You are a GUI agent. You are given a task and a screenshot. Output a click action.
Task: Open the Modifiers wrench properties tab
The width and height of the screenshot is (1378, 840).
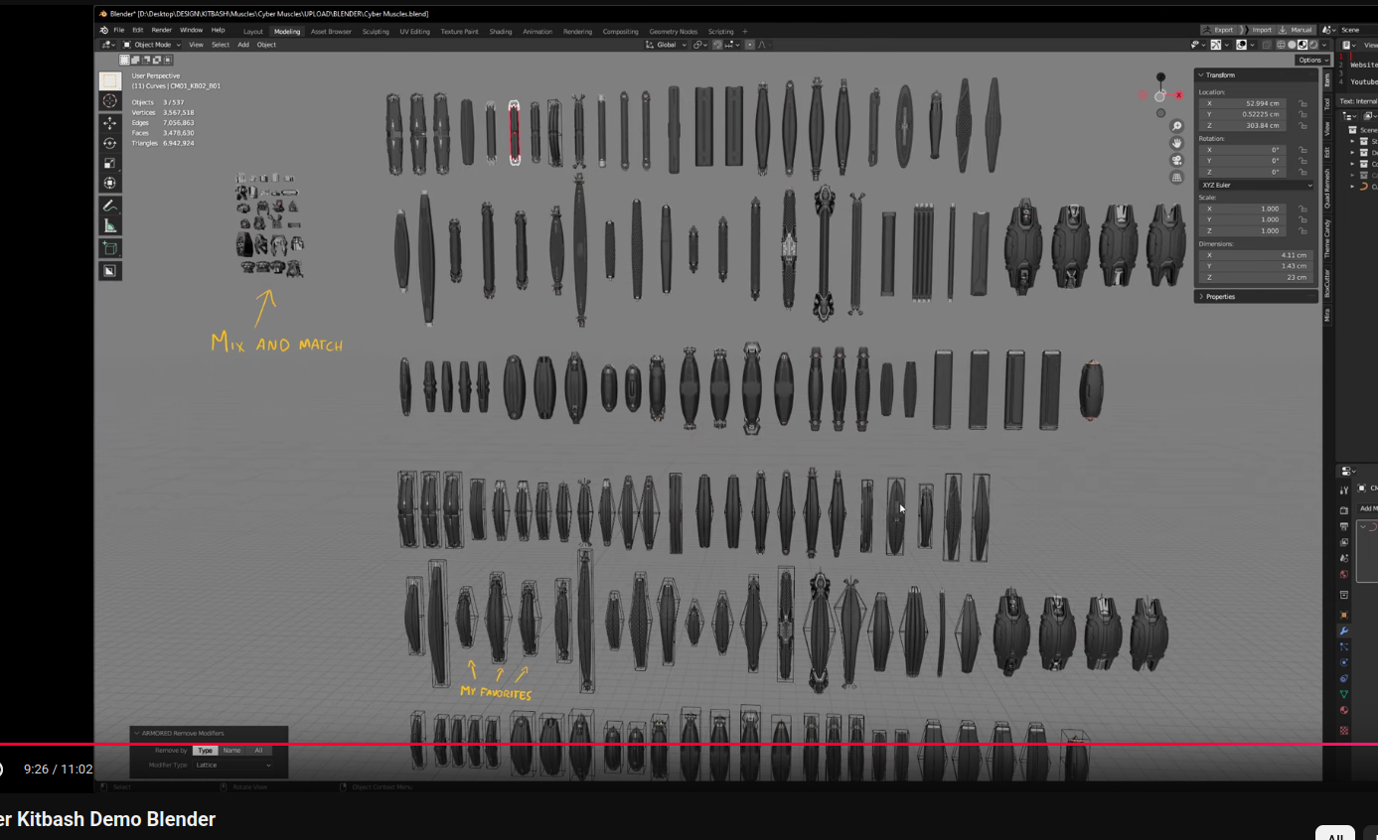click(x=1344, y=630)
